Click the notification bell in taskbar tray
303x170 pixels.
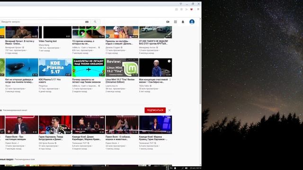pos(175,168)
